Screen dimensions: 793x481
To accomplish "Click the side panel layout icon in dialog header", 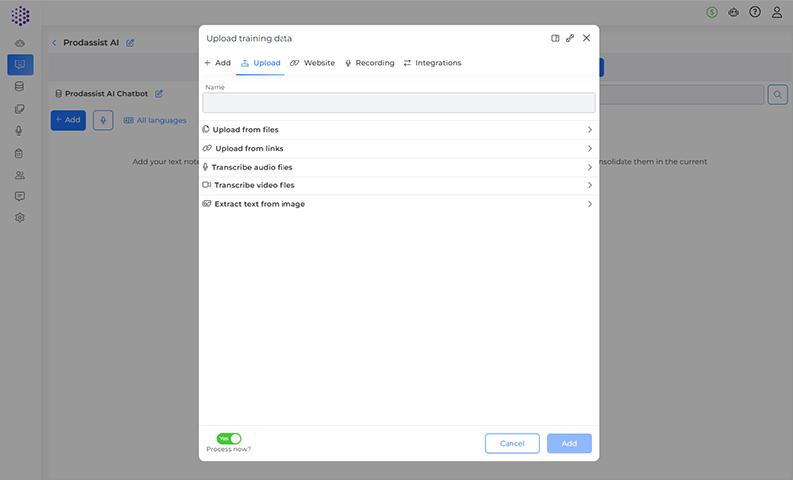I will [555, 38].
